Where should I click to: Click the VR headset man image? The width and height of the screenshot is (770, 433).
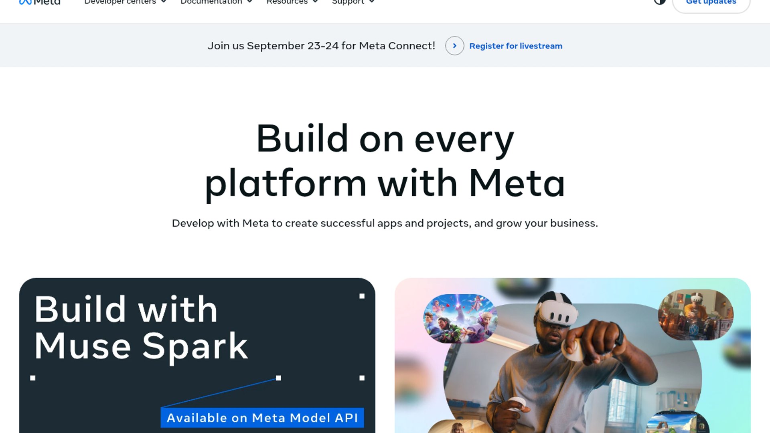(x=573, y=361)
